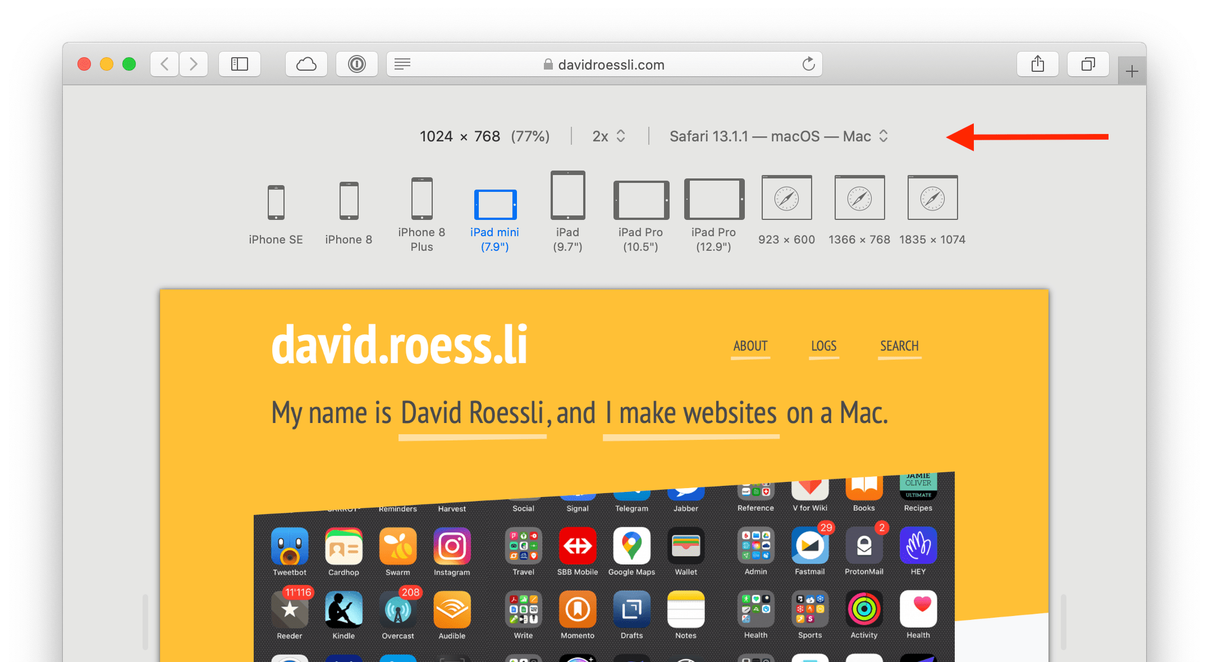Select the iPad mini (7.9") preset
The height and width of the screenshot is (662, 1209).
point(494,221)
